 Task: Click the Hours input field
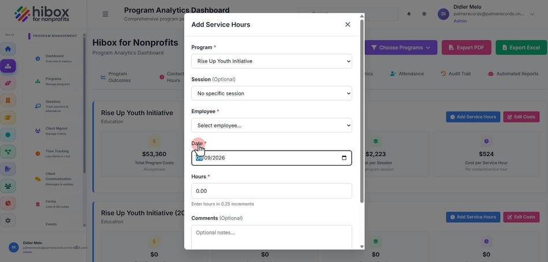pyautogui.click(x=271, y=191)
